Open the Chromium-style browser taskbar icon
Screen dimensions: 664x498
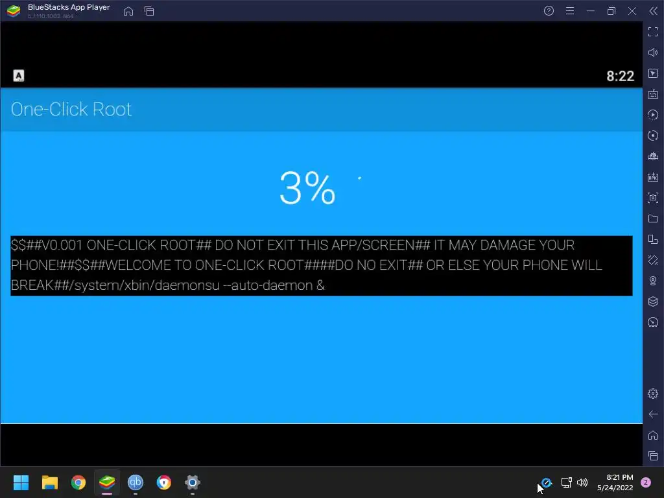point(164,482)
